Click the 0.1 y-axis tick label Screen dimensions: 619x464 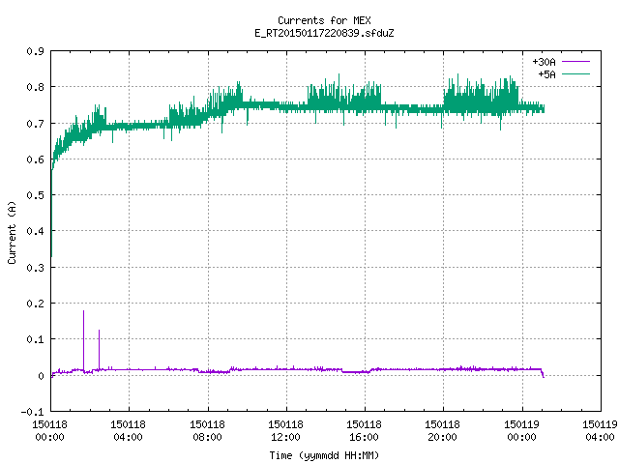[x=35, y=339]
